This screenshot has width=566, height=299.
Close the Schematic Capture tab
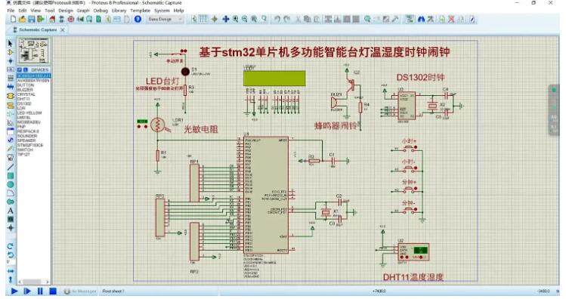(63, 29)
